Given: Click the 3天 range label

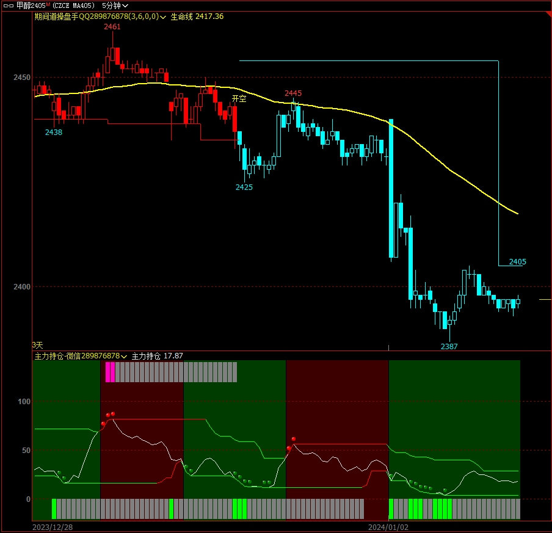Looking at the screenshot, I should coord(38,345).
